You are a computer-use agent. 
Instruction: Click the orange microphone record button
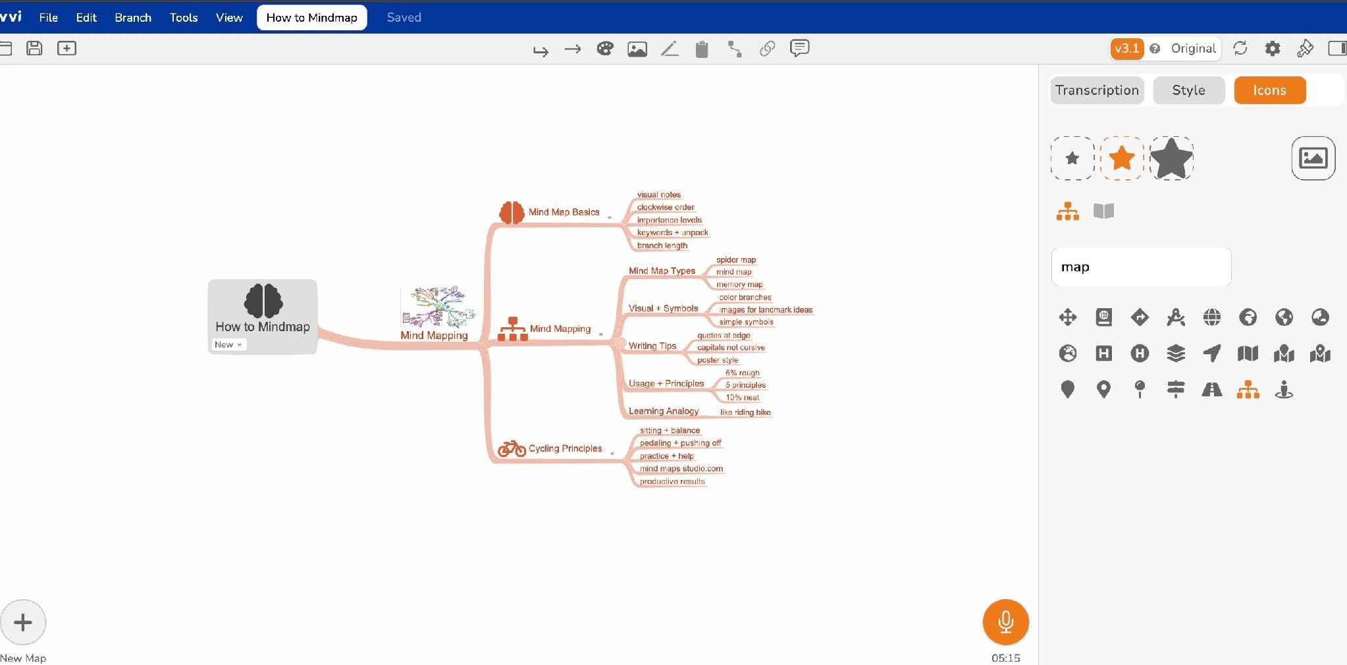pos(1005,622)
